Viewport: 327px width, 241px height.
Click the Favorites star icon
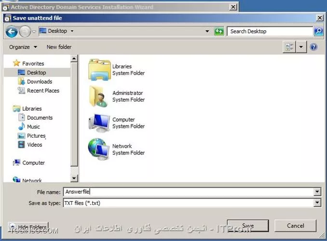click(16, 63)
